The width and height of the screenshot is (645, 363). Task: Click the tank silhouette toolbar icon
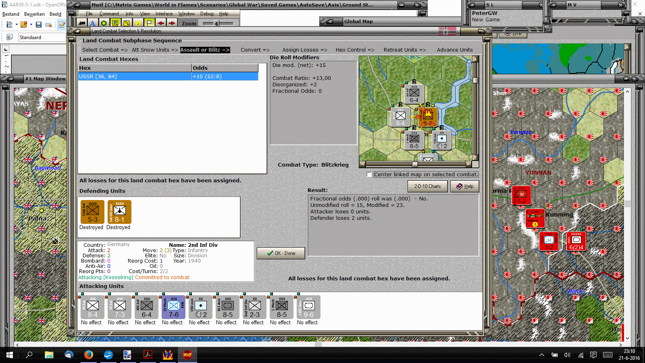coord(82,23)
